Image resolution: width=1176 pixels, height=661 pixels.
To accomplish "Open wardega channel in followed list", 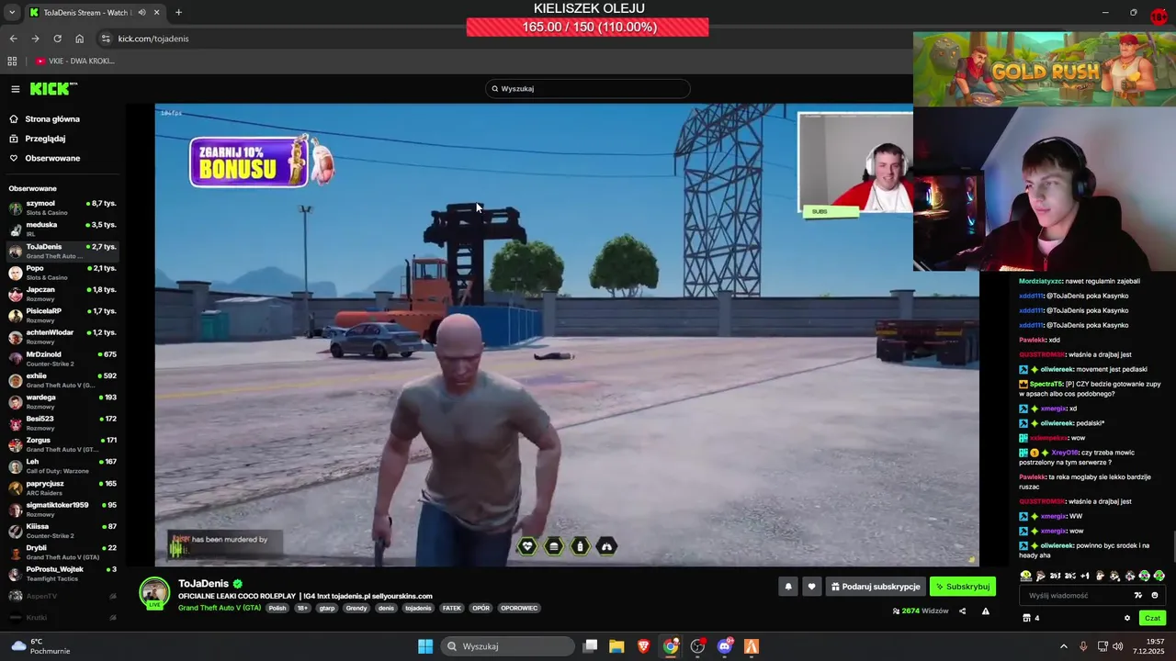I will (x=62, y=401).
